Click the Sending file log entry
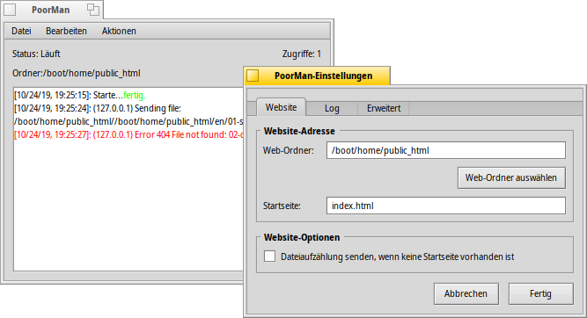 point(128,115)
